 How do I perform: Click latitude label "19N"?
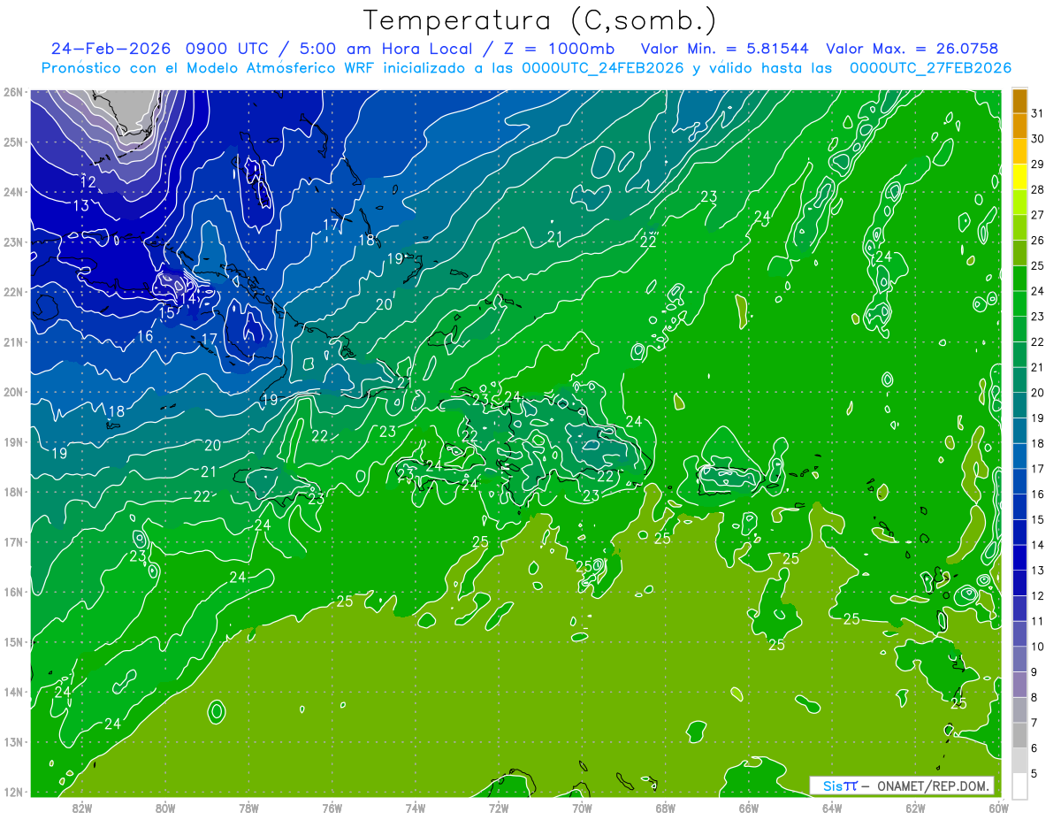pos(12,441)
